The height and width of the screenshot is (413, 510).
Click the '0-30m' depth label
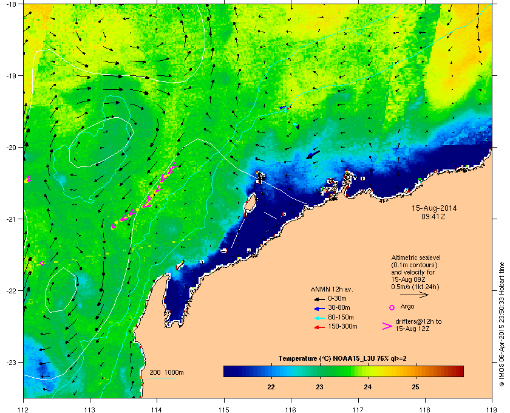(x=337, y=298)
